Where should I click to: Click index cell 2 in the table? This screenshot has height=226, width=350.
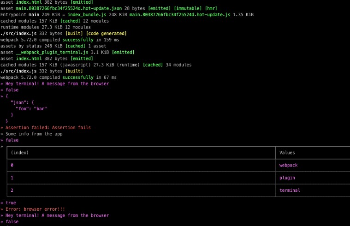point(141,190)
